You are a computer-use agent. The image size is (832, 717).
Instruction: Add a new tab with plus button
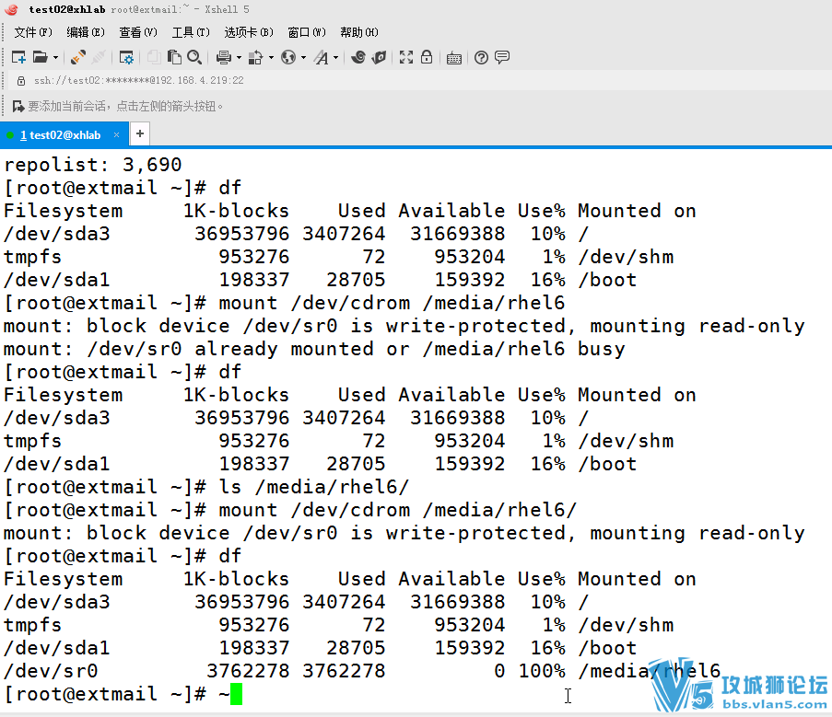140,133
